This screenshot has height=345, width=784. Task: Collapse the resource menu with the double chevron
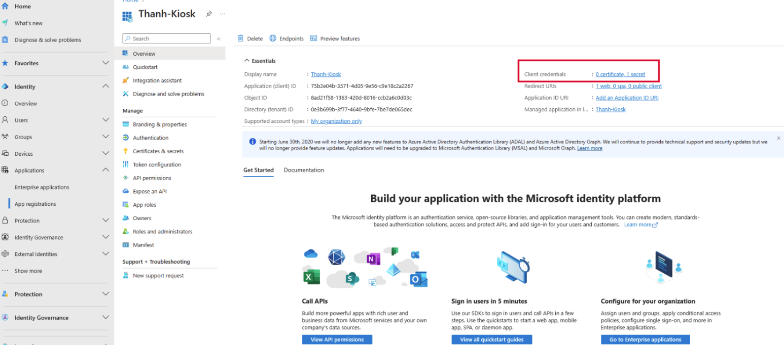tap(219, 38)
